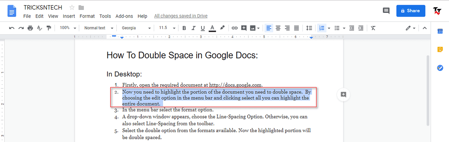Image resolution: width=449 pixels, height=142 pixels.
Task: Set left text alignment
Action: [x=269, y=28]
